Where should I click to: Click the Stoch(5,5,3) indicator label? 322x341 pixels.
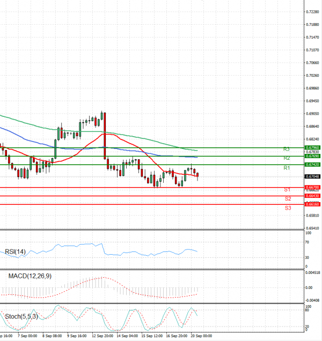(x=21, y=317)
